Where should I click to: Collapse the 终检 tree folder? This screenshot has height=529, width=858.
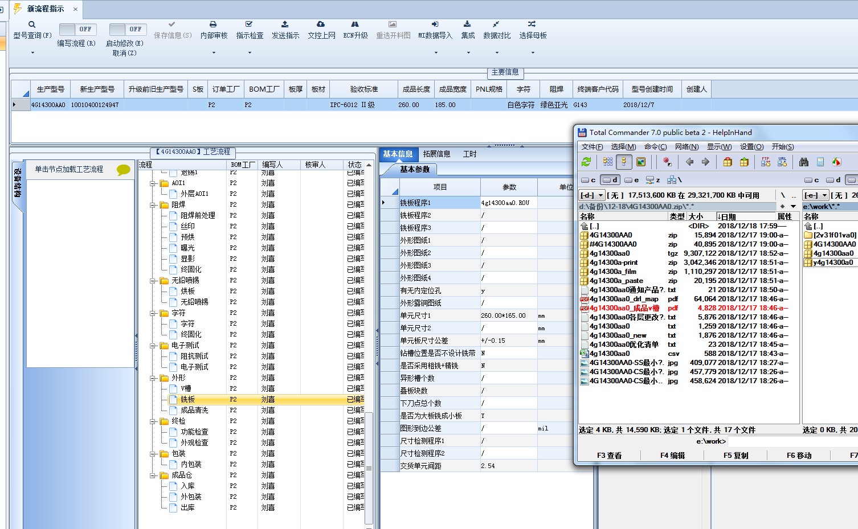point(153,421)
